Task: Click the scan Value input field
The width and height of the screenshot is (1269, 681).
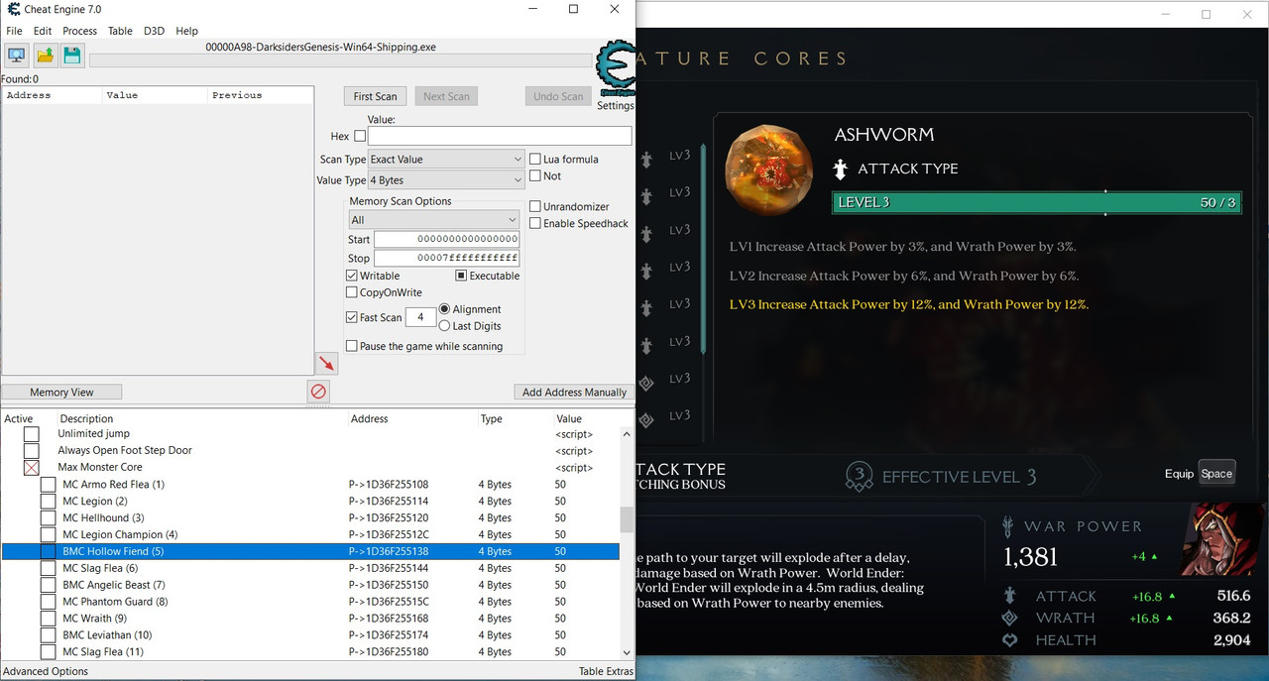Action: point(500,136)
